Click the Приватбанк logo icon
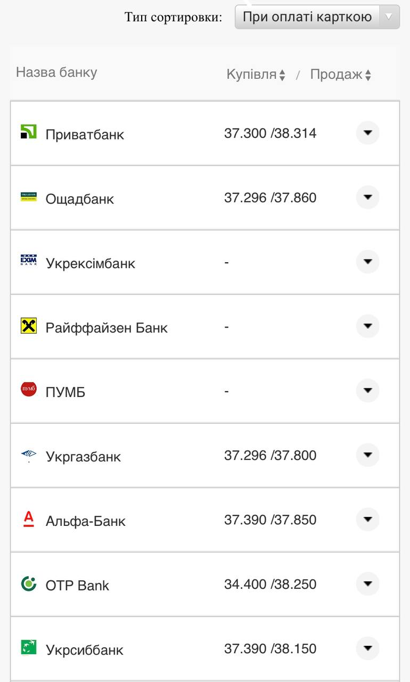 (x=29, y=132)
